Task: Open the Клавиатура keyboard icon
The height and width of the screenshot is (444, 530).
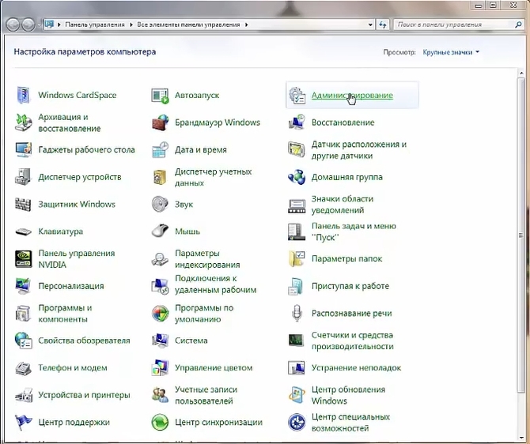Action: click(x=23, y=232)
